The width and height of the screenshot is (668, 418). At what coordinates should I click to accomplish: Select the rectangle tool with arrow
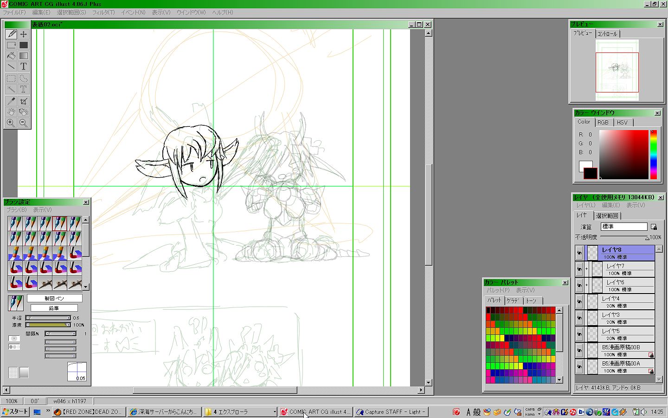pos(11,45)
